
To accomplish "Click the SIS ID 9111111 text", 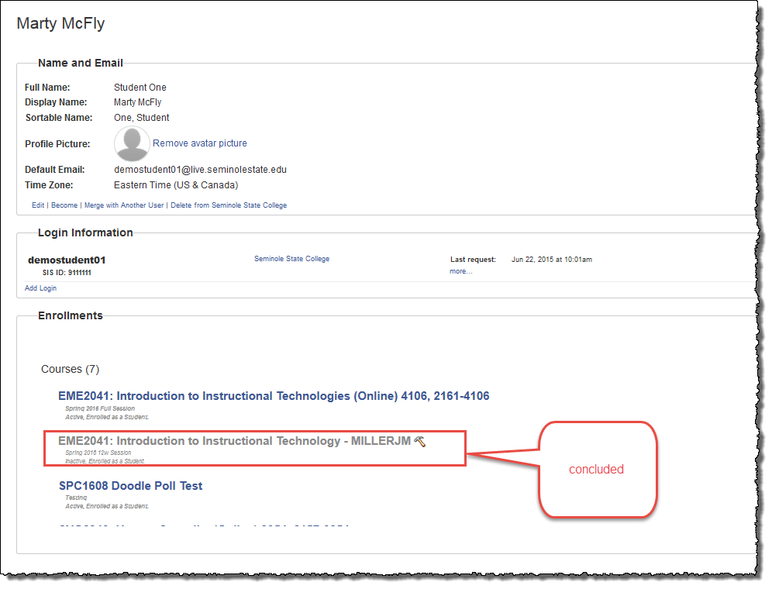I will pyautogui.click(x=67, y=273).
